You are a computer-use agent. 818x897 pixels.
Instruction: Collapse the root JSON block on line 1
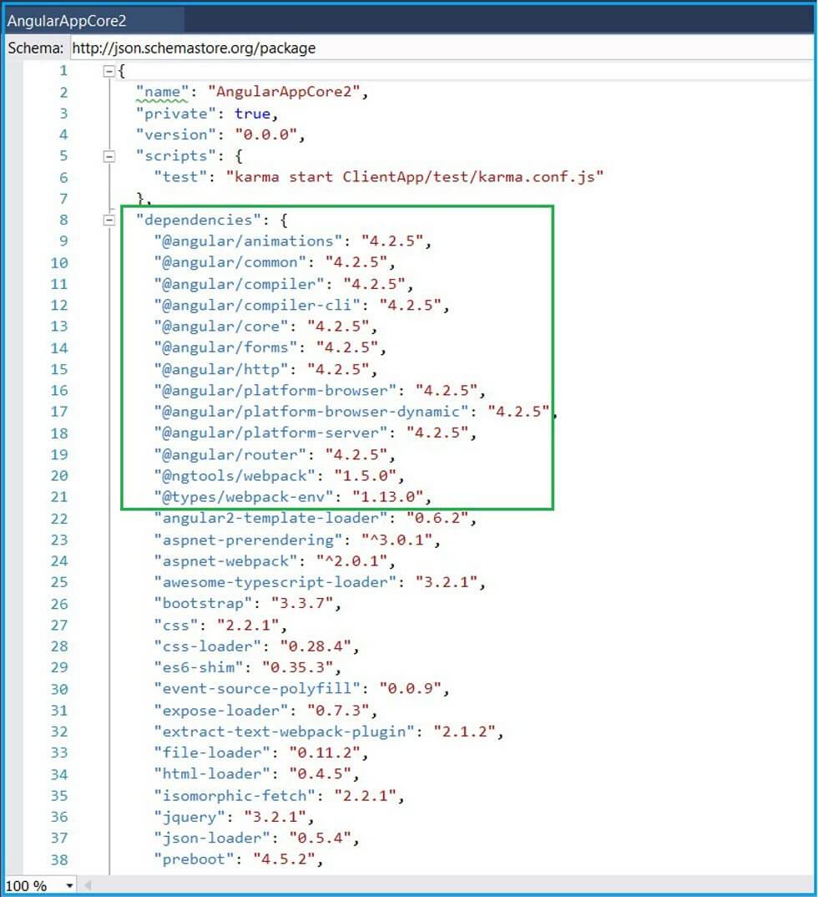[x=109, y=71]
